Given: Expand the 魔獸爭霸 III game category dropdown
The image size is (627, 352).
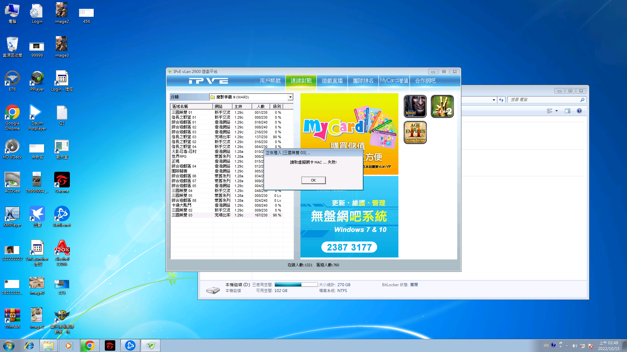Looking at the screenshot, I should (290, 97).
